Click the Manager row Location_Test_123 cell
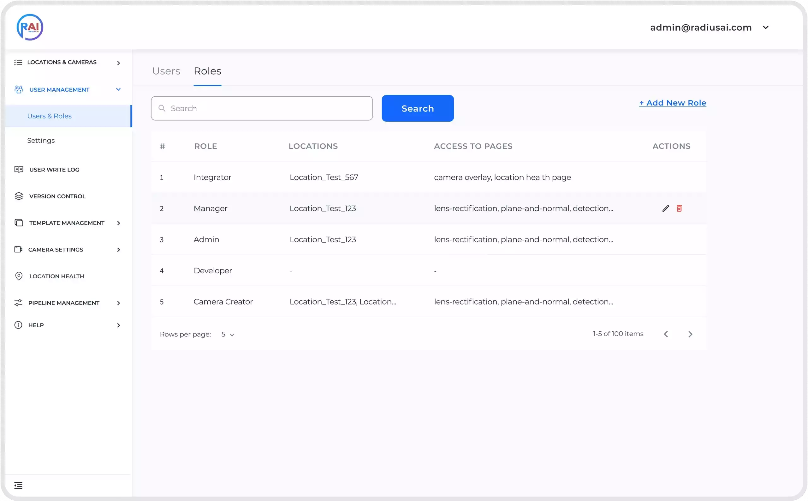The image size is (808, 501). (x=323, y=208)
